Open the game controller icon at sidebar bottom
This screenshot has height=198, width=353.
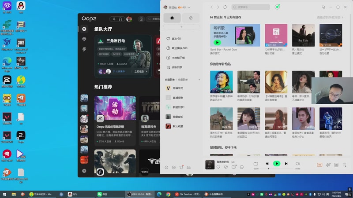188,168
